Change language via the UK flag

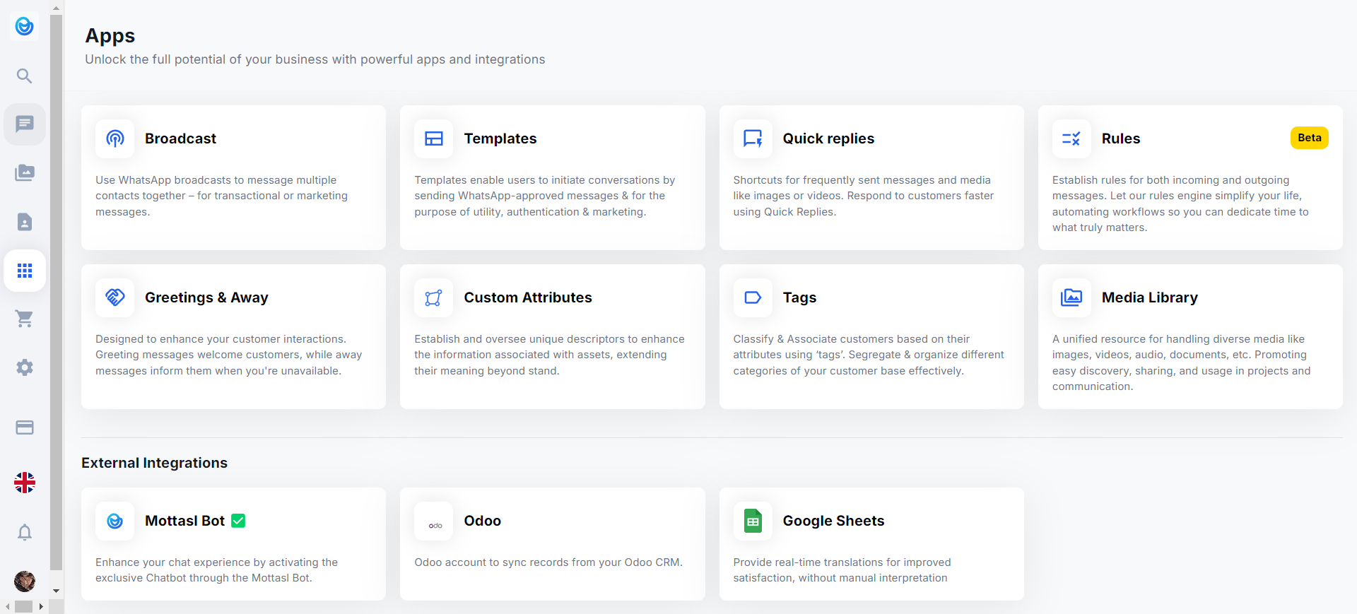[25, 483]
